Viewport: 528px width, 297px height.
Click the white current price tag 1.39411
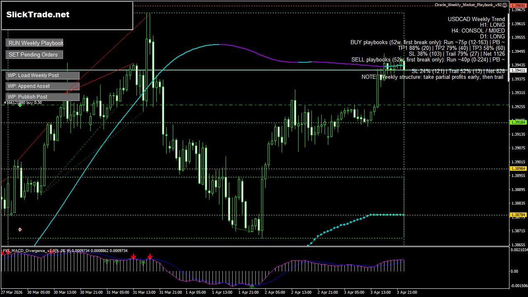click(518, 71)
